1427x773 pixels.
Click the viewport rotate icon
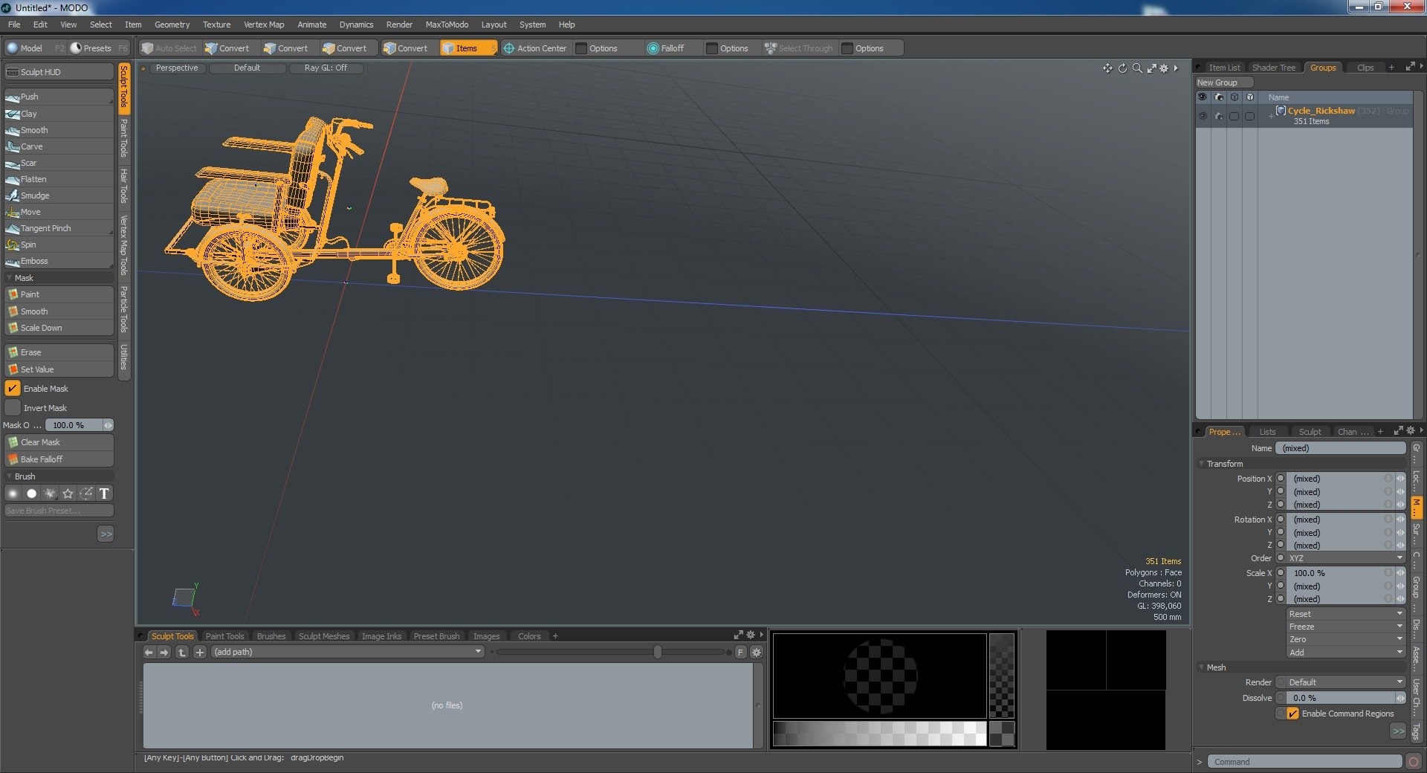pyautogui.click(x=1122, y=68)
